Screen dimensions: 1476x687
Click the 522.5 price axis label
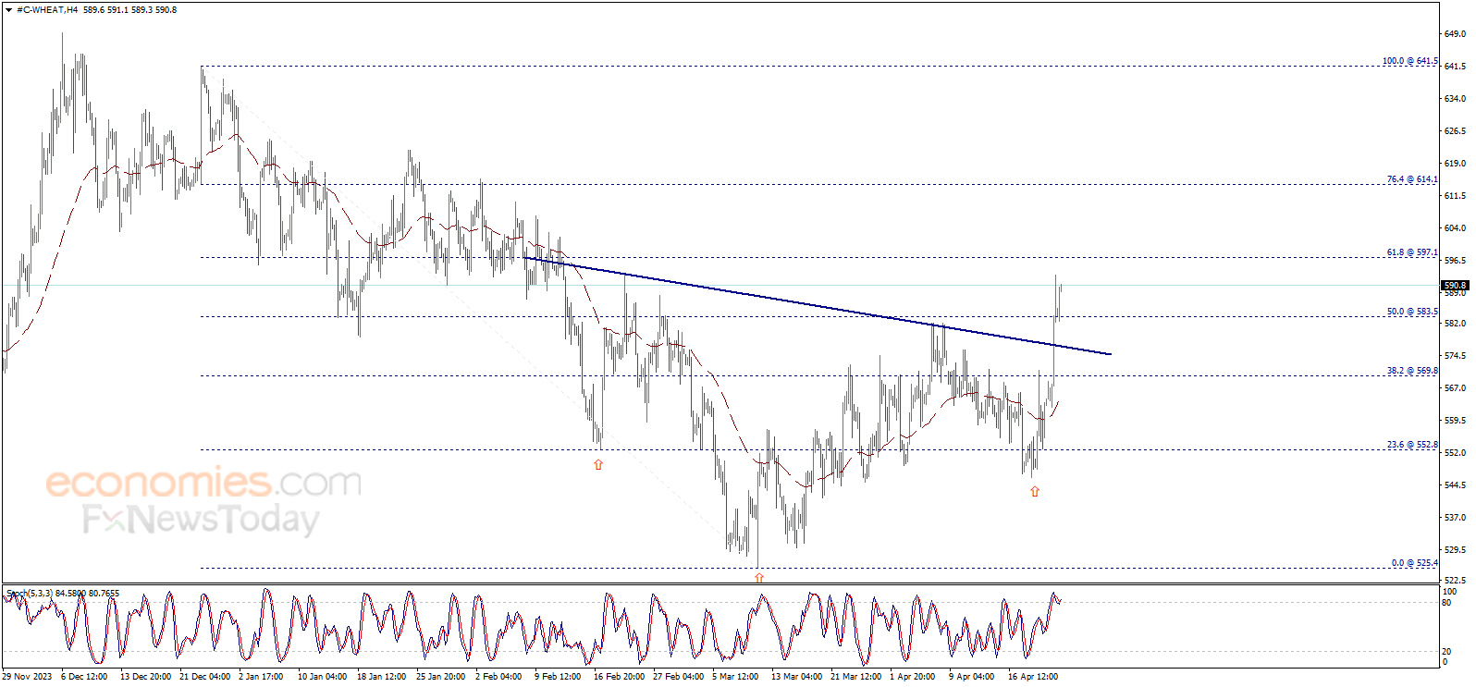tap(1455, 581)
